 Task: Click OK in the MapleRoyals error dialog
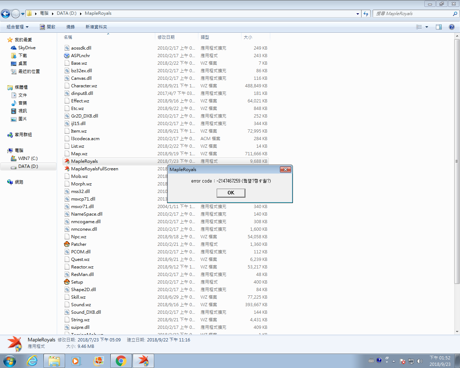(x=231, y=193)
